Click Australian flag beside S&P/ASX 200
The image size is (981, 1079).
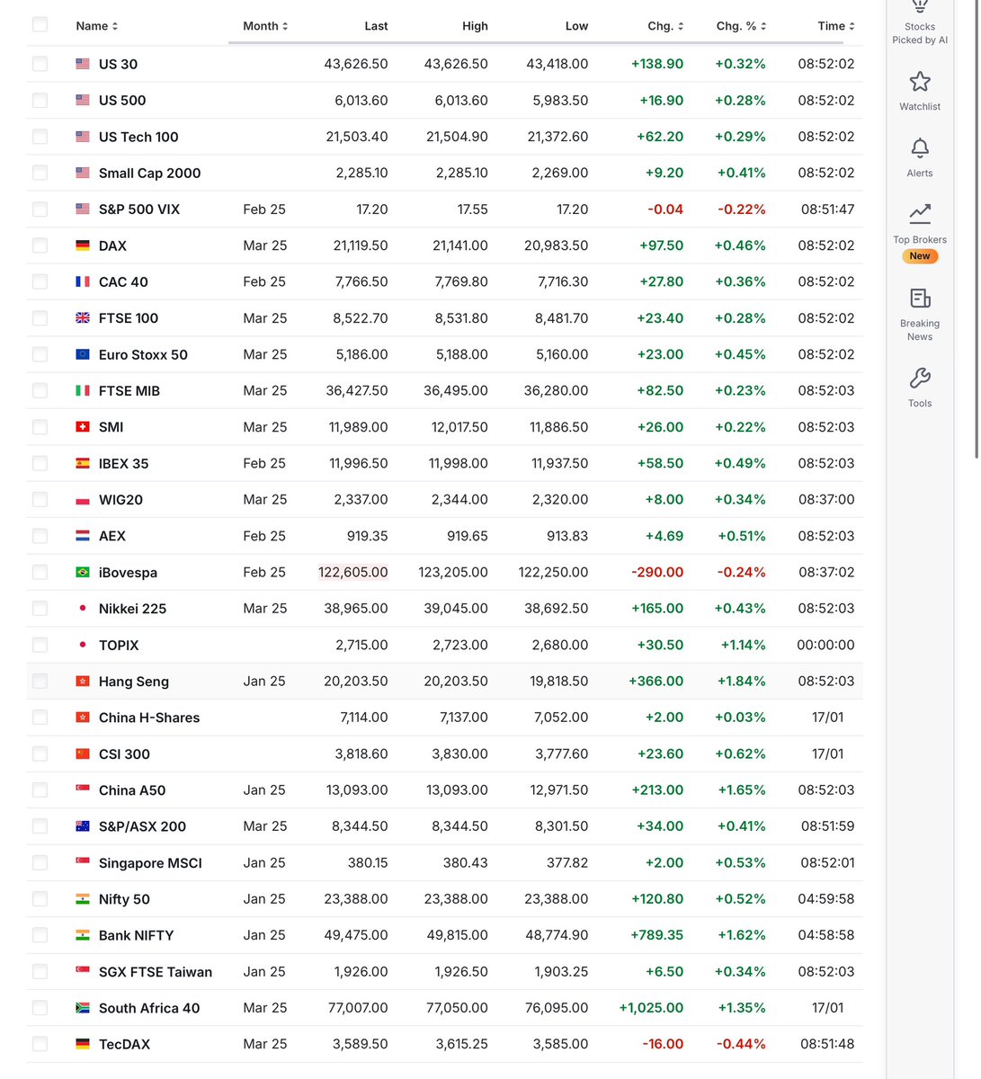[x=83, y=826]
